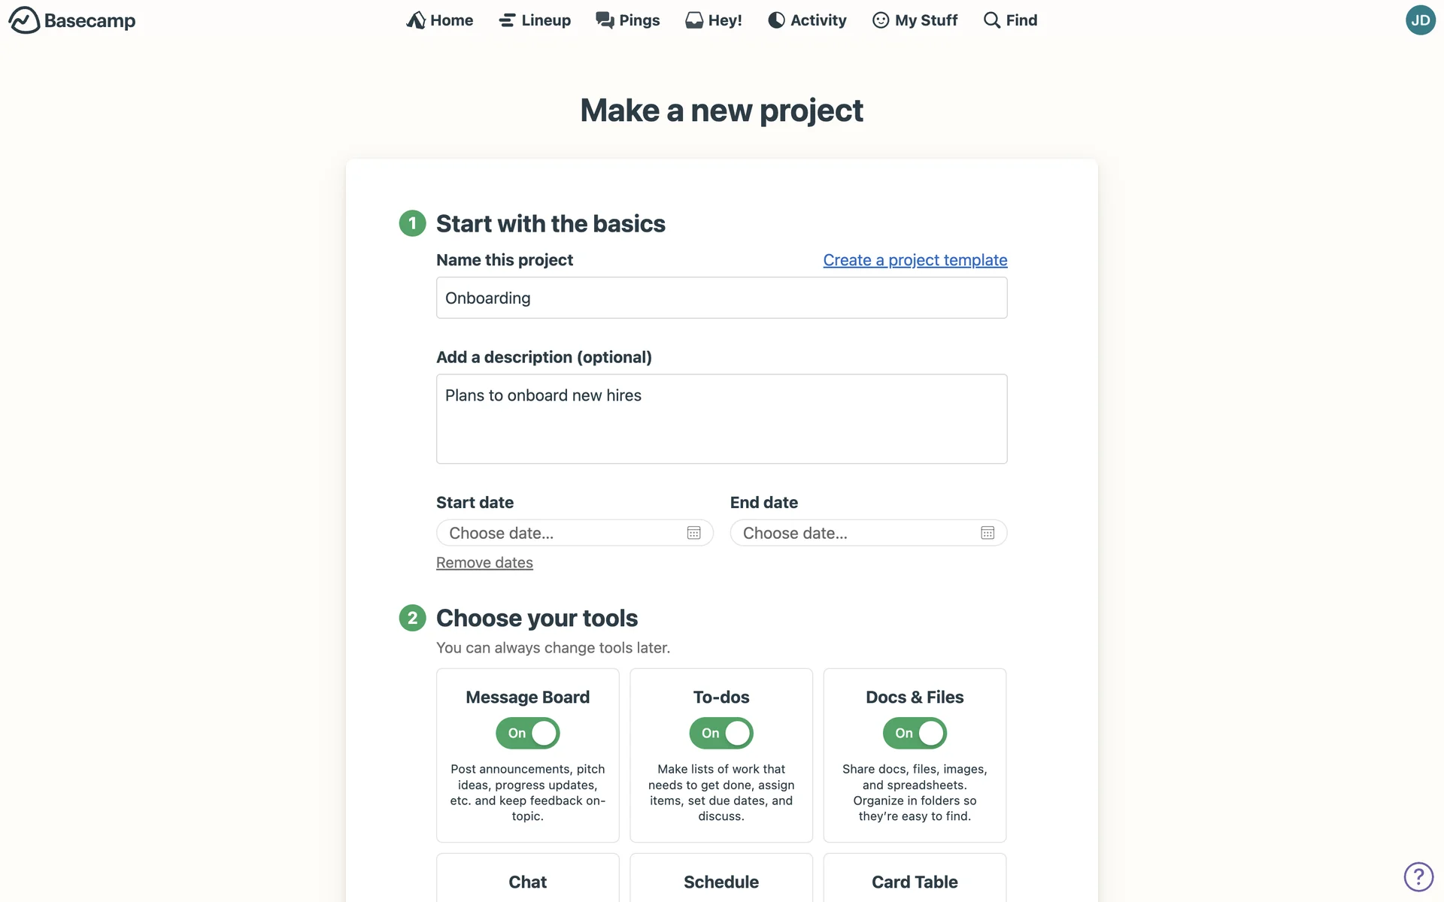
Task: Click the Remove dates link
Action: coord(484,563)
